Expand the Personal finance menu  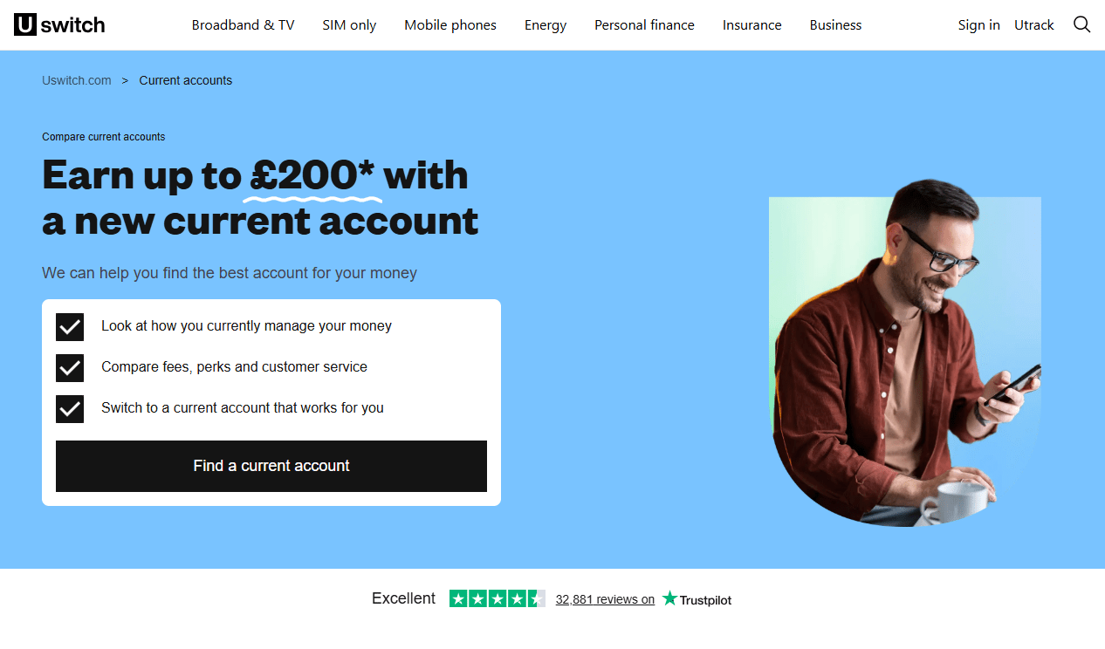click(644, 25)
